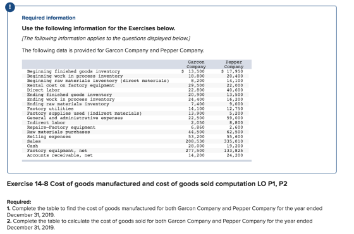Click the Required information heading
The height and width of the screenshot is (234, 354).
[x=49, y=18]
